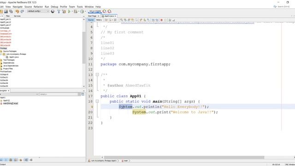Select the History view button
Screen dimensions: 295x166
coord(99,20)
